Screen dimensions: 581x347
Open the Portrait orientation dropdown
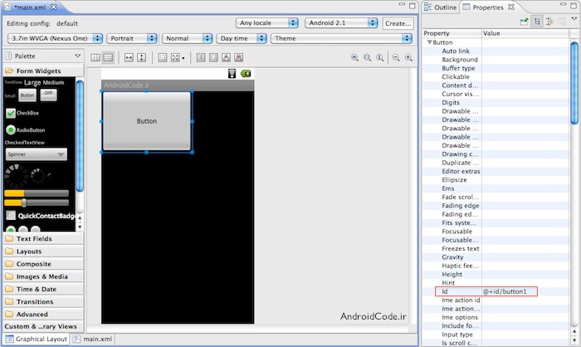133,38
